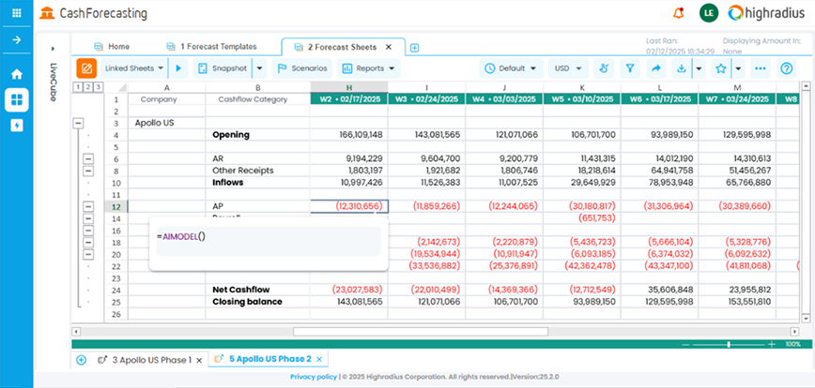Run linked sheets with play icon

pyautogui.click(x=178, y=68)
